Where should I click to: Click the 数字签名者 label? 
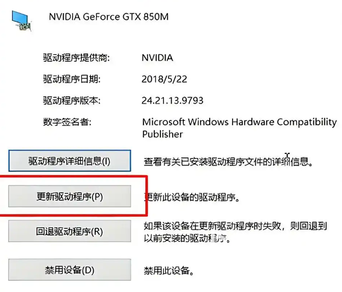point(67,122)
